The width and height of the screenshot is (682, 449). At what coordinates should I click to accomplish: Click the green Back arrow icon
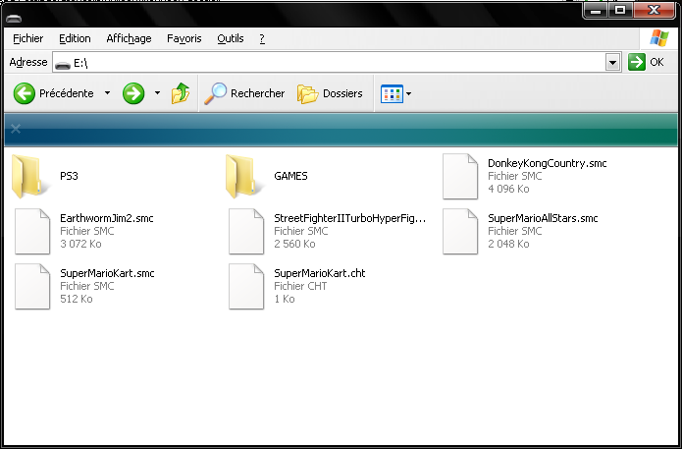point(25,94)
